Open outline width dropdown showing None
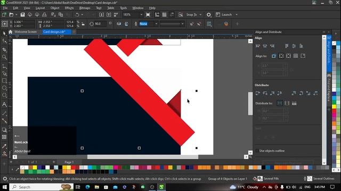The height and width of the screenshot is (191, 341). (156, 24)
